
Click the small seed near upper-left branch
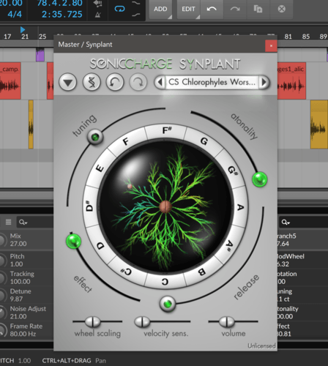tap(130, 187)
